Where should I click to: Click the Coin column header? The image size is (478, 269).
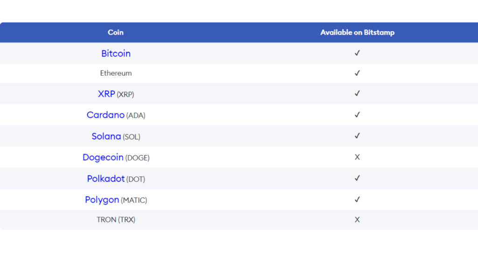pyautogui.click(x=116, y=33)
